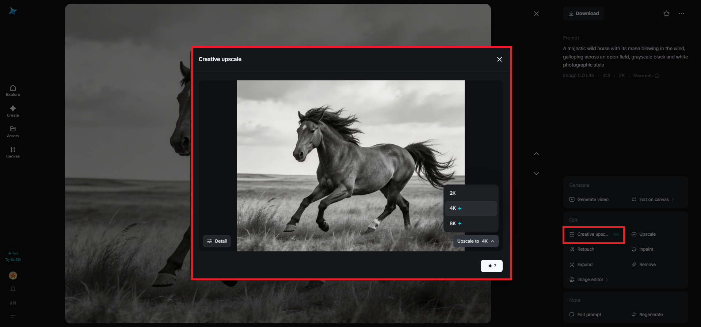Click the prompt text about the wild horse
This screenshot has width=701, height=327.
click(x=625, y=57)
